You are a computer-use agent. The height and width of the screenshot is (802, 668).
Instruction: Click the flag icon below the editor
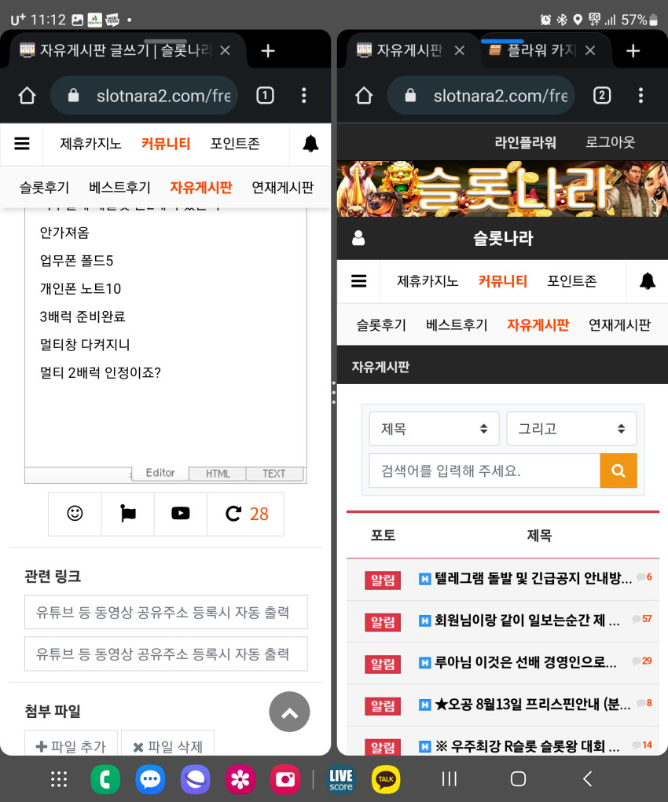click(128, 514)
